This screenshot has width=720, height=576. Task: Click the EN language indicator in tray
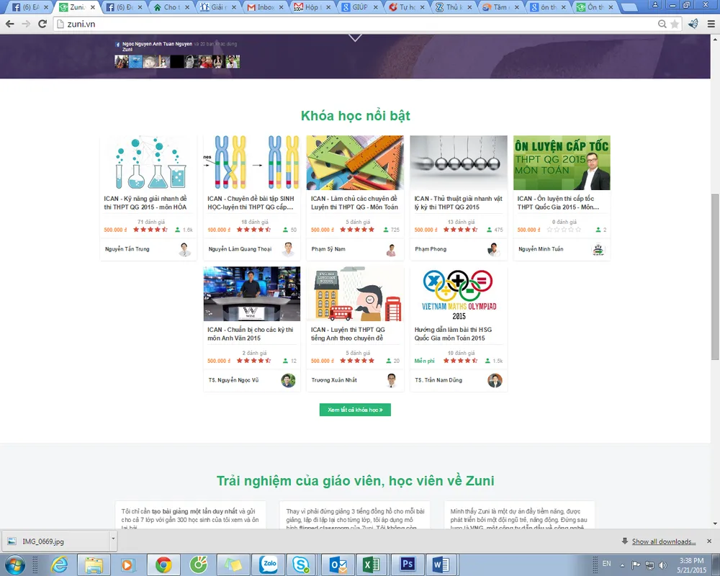(x=606, y=564)
